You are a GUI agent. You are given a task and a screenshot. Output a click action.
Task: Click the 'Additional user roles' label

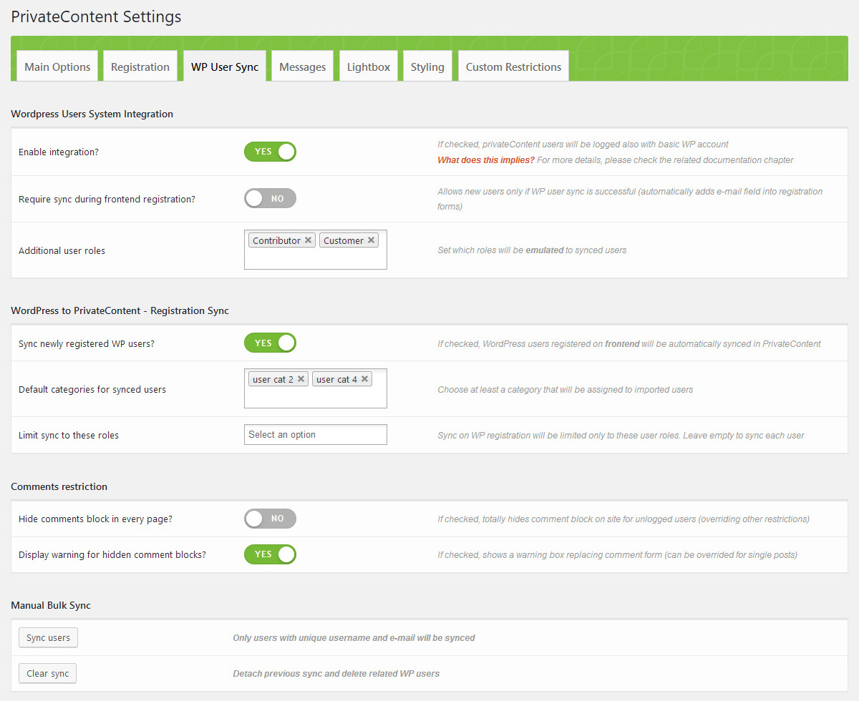click(62, 250)
